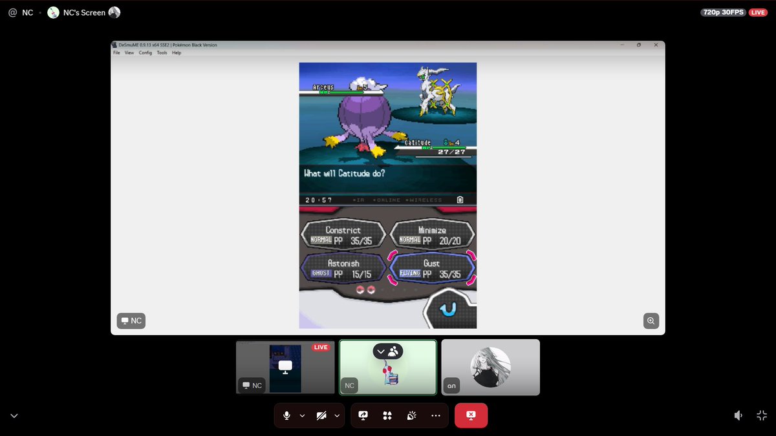Open the DeSmuME Tools menu
Image resolution: width=776 pixels, height=436 pixels.
pyautogui.click(x=162, y=53)
